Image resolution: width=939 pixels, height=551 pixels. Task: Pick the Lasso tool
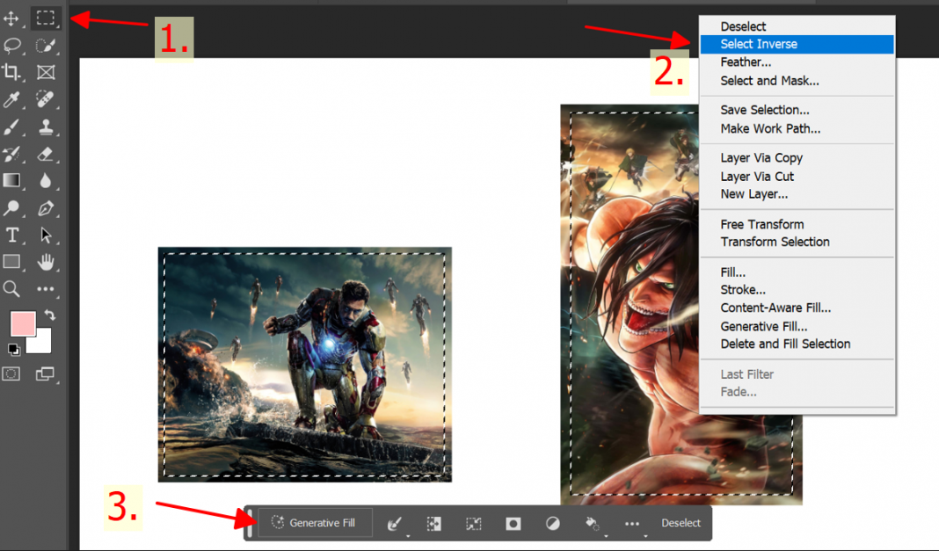(12, 46)
